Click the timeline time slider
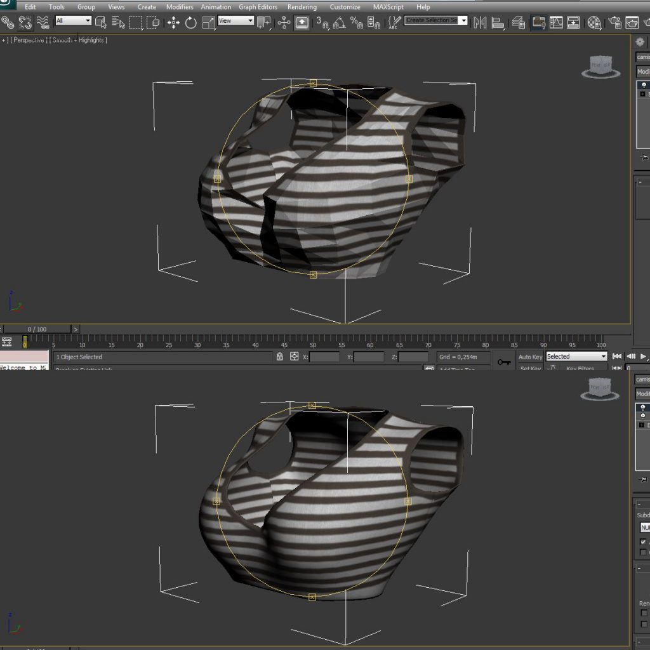Image resolution: width=650 pixels, height=650 pixels. click(38, 329)
